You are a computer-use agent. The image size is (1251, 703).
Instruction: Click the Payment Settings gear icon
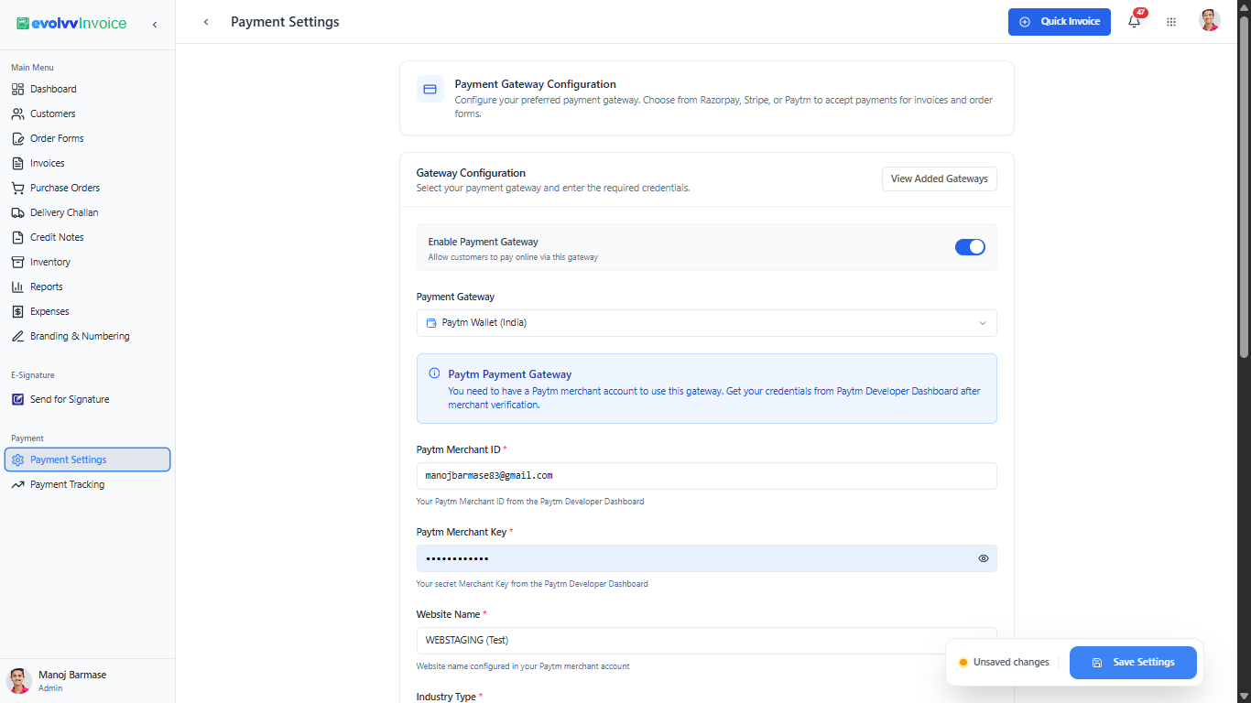pos(17,460)
